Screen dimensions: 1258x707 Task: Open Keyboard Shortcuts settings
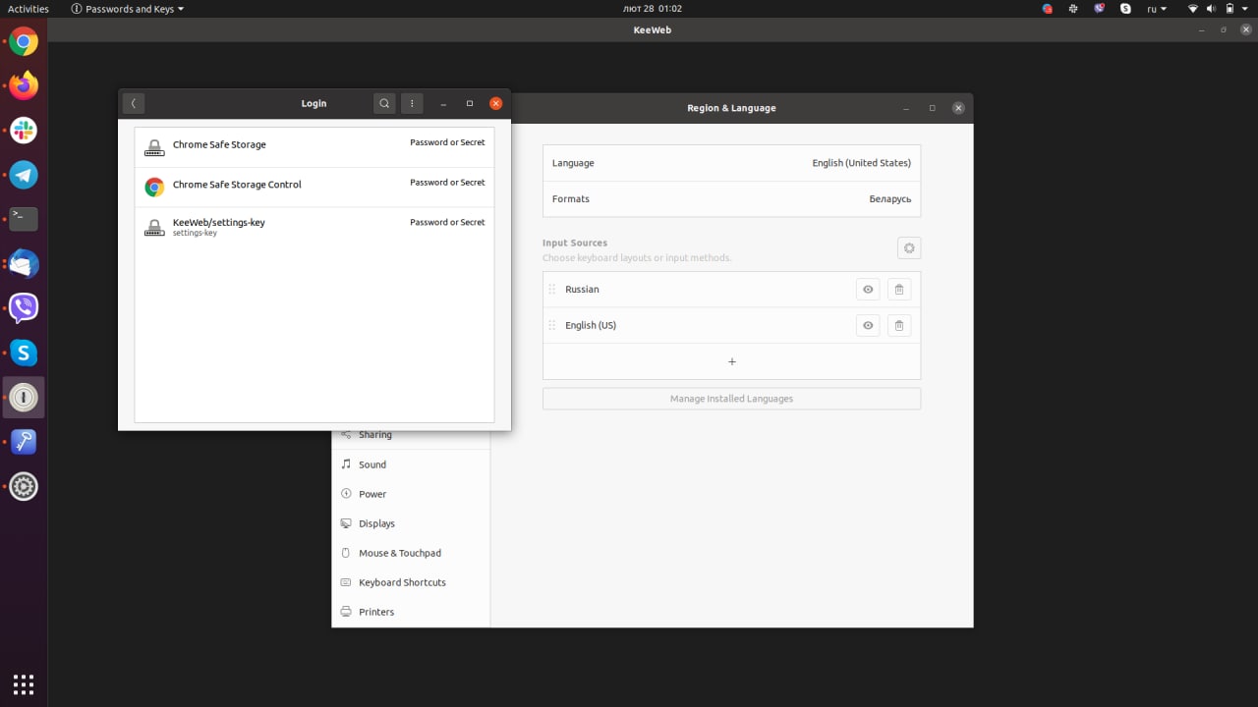coord(411,582)
